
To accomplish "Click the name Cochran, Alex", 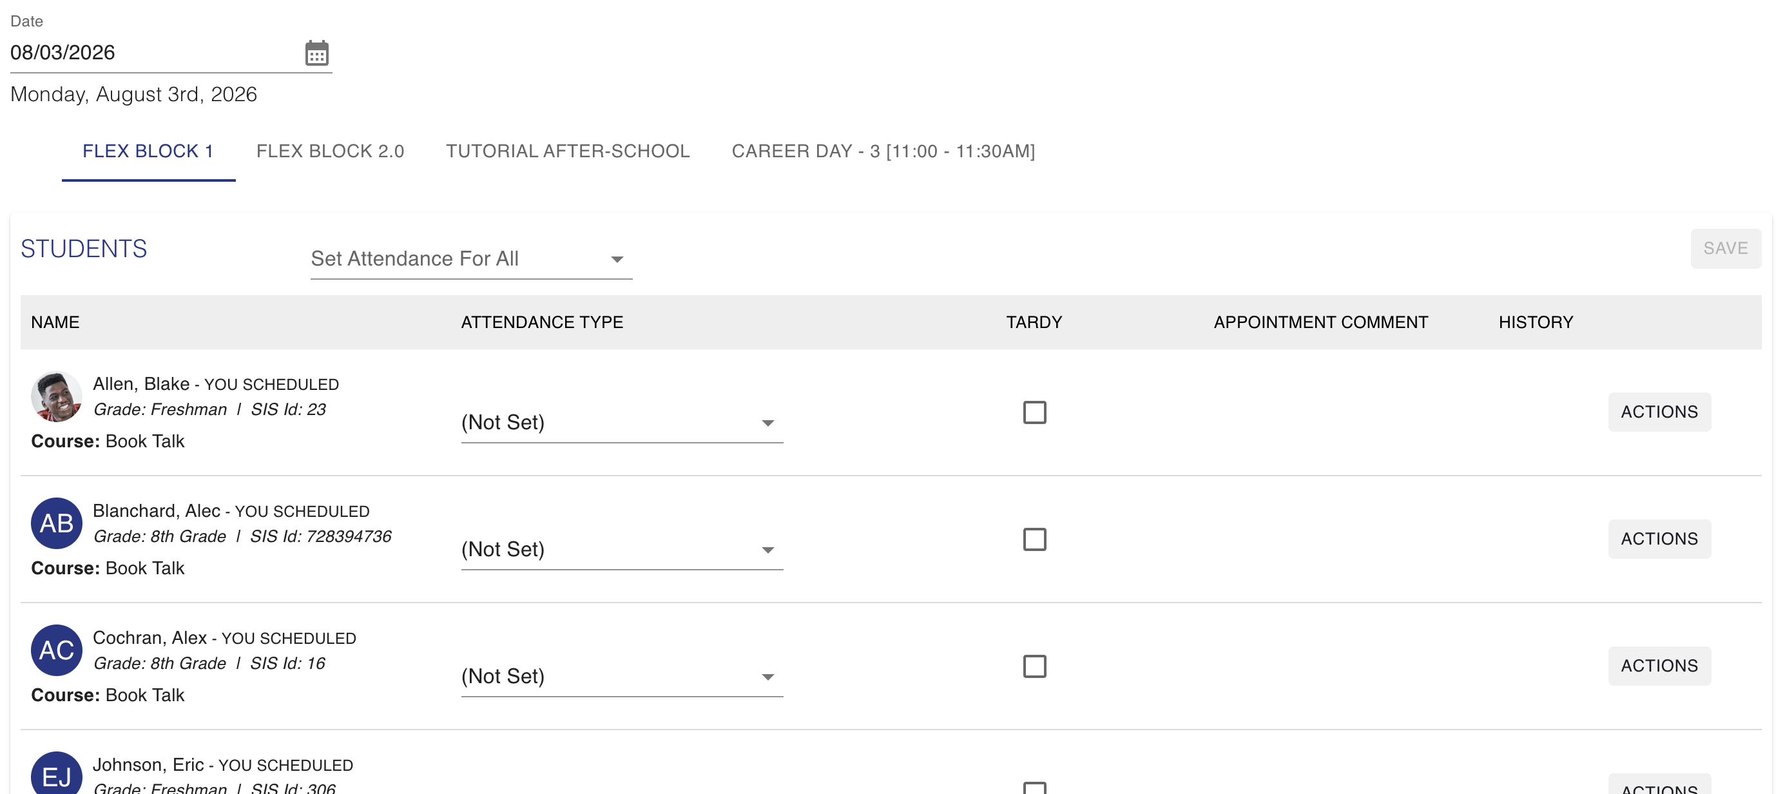I will 150,637.
